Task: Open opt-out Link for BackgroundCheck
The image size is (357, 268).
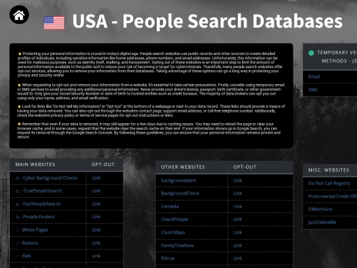Action: click(238, 193)
